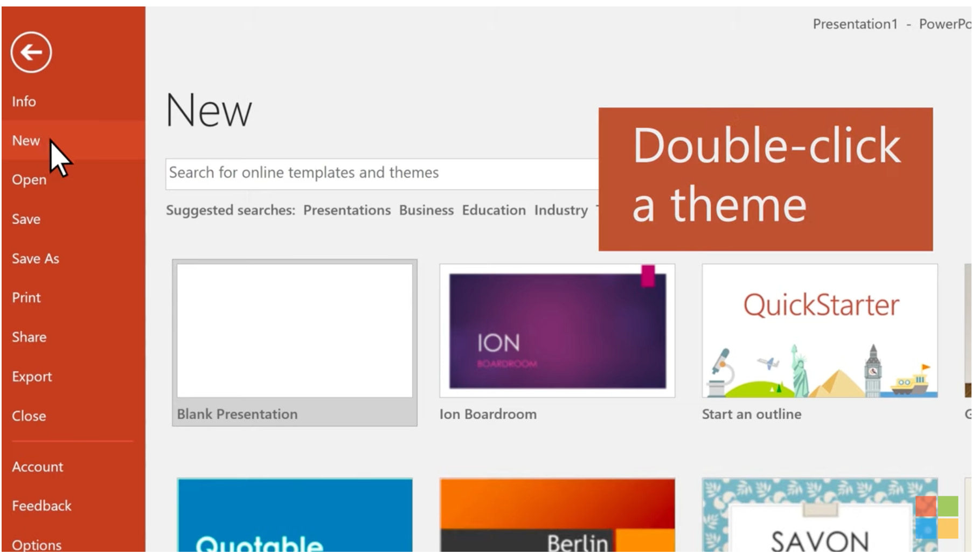972x554 pixels.
Task: Choose Save from the Backstage menu
Action: [26, 219]
